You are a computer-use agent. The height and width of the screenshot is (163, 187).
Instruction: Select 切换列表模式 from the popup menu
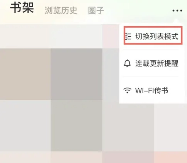click(153, 36)
